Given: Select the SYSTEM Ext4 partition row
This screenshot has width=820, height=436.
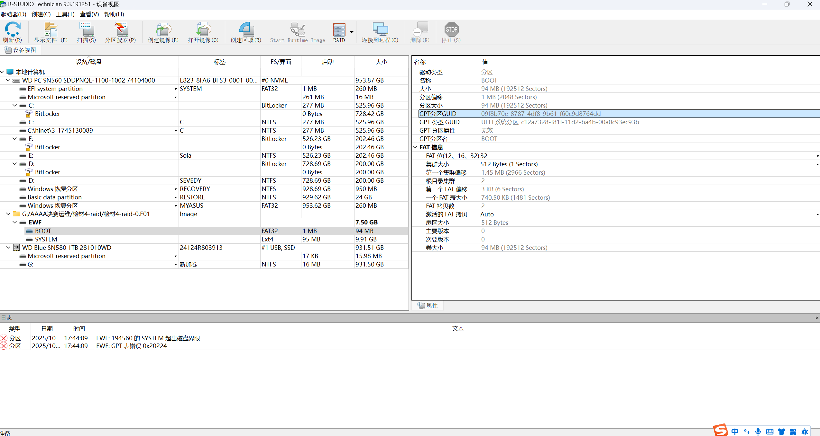Looking at the screenshot, I should [x=46, y=239].
